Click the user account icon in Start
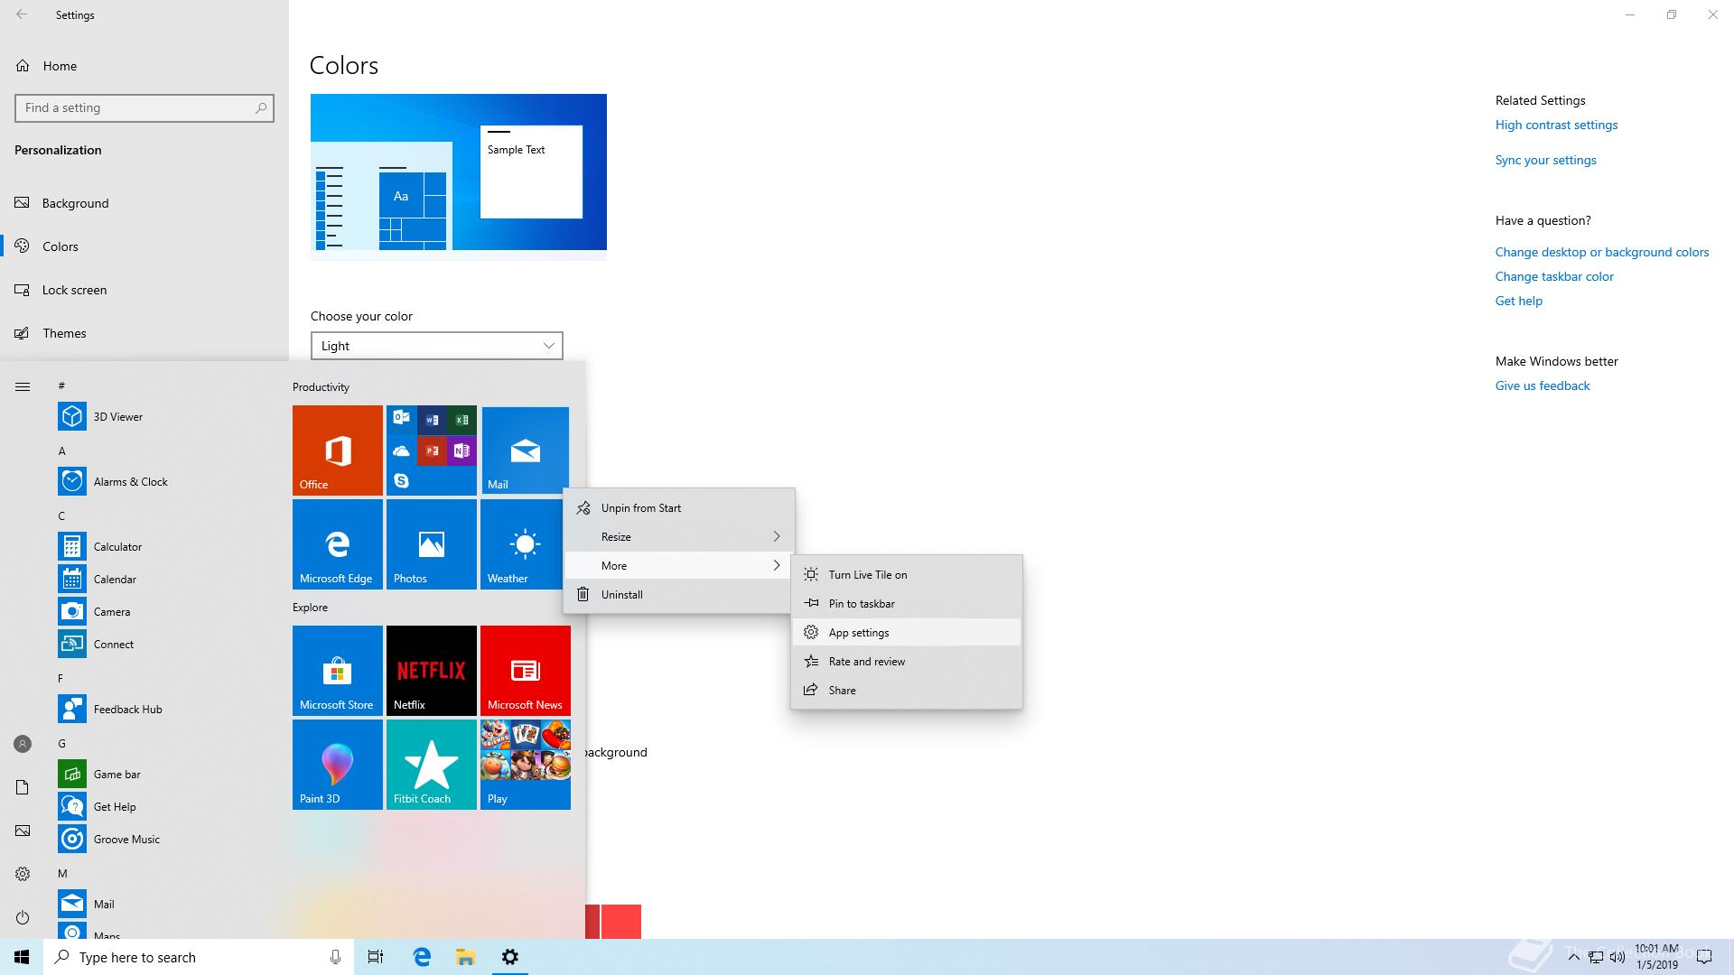Image resolution: width=1734 pixels, height=975 pixels. click(23, 744)
